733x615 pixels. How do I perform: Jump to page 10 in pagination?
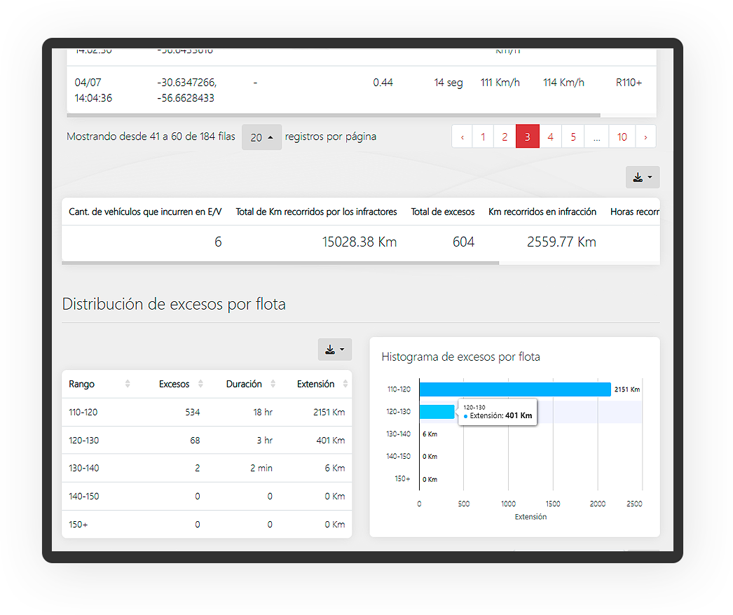pyautogui.click(x=622, y=137)
